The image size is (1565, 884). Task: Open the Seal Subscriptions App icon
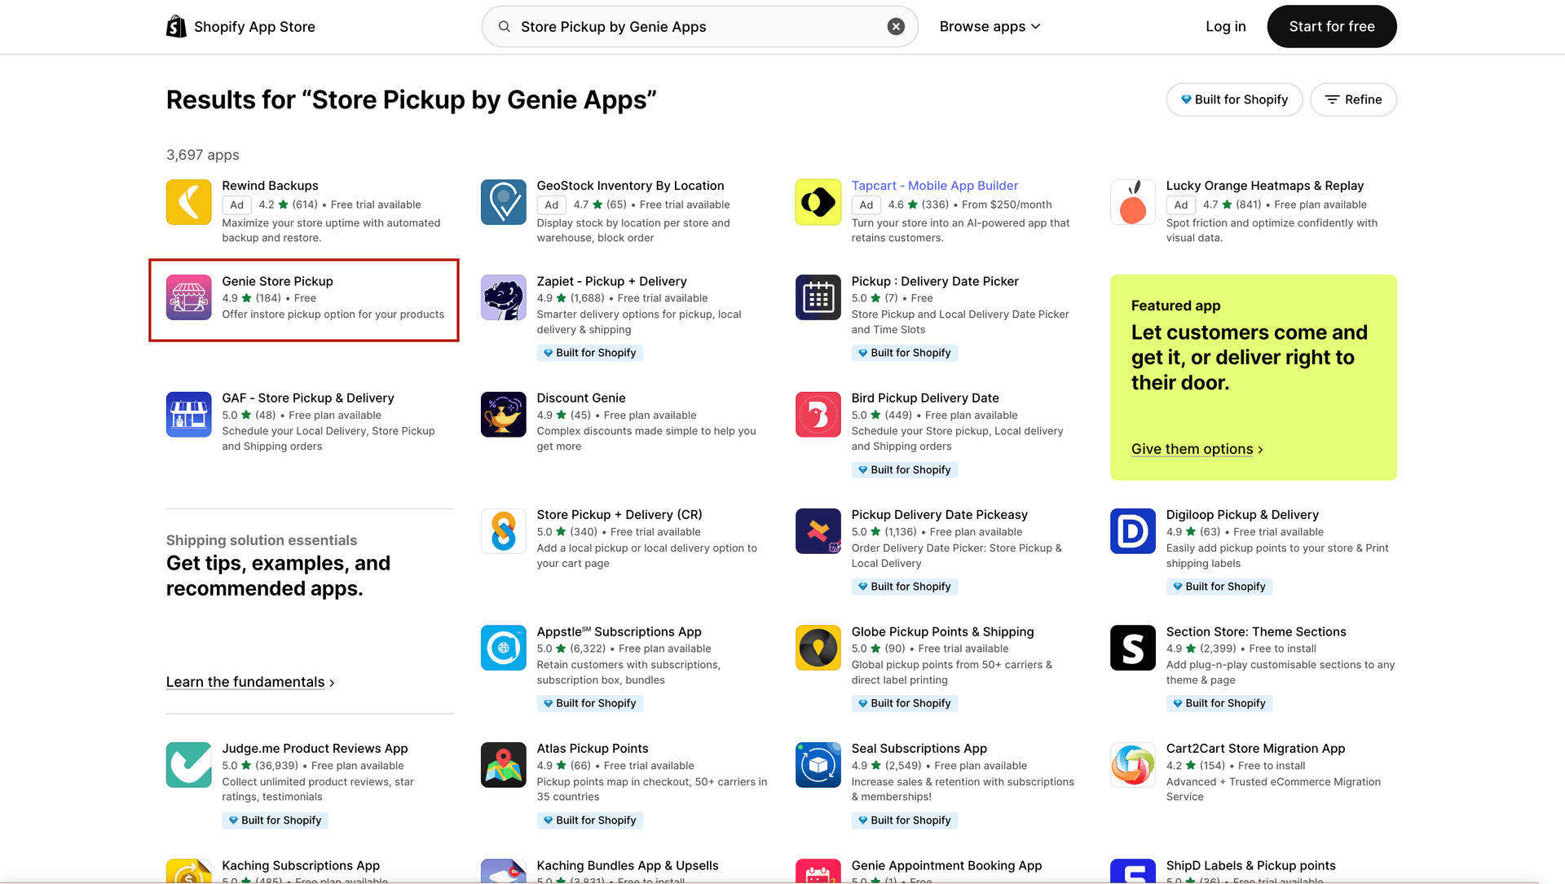click(x=818, y=765)
